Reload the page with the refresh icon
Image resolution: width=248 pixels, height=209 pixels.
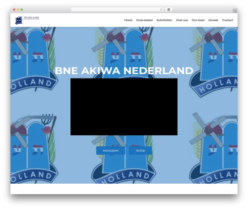(161, 10)
